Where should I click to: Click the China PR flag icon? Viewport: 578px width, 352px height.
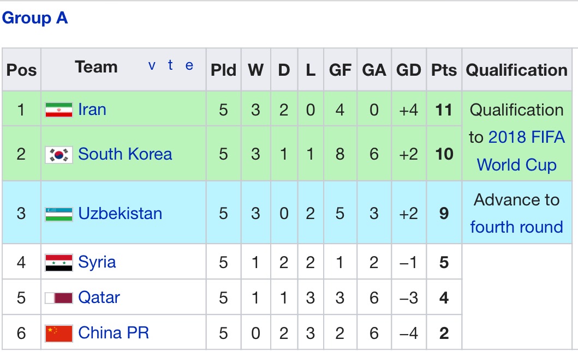[x=59, y=333]
